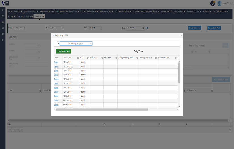
Task: Click the Create New Entry button
Action: click(x=195, y=28)
